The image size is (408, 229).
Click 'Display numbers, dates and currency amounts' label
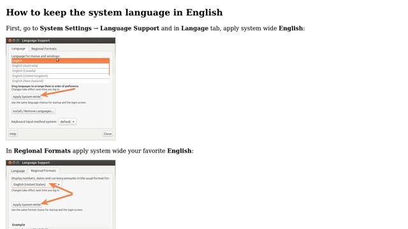click(x=61, y=178)
